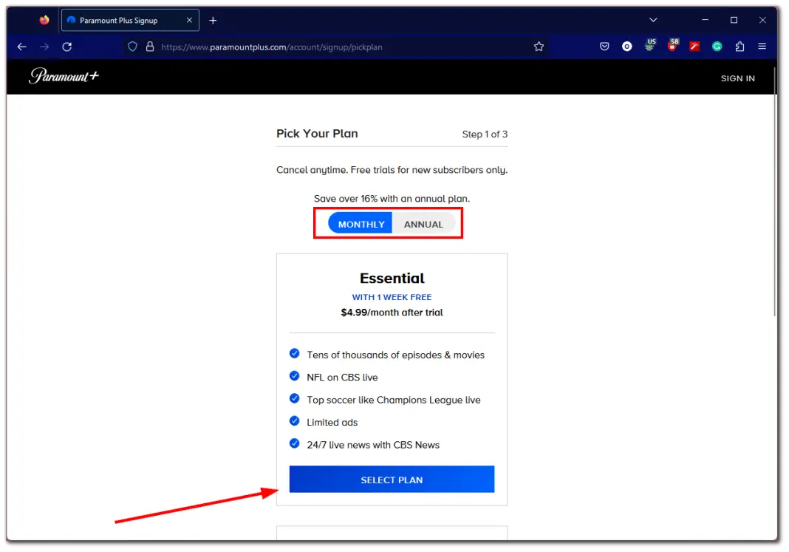This screenshot has width=789, height=552.
Task: Save page with the Pocket icon
Action: coord(604,46)
